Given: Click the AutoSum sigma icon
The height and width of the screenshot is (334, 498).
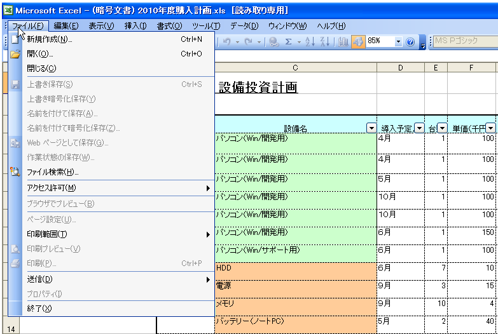Looking at the screenshot, I should click(x=289, y=41).
